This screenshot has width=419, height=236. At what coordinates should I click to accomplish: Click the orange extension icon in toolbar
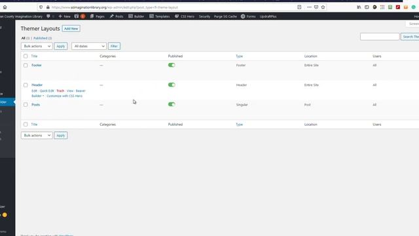click(406, 7)
